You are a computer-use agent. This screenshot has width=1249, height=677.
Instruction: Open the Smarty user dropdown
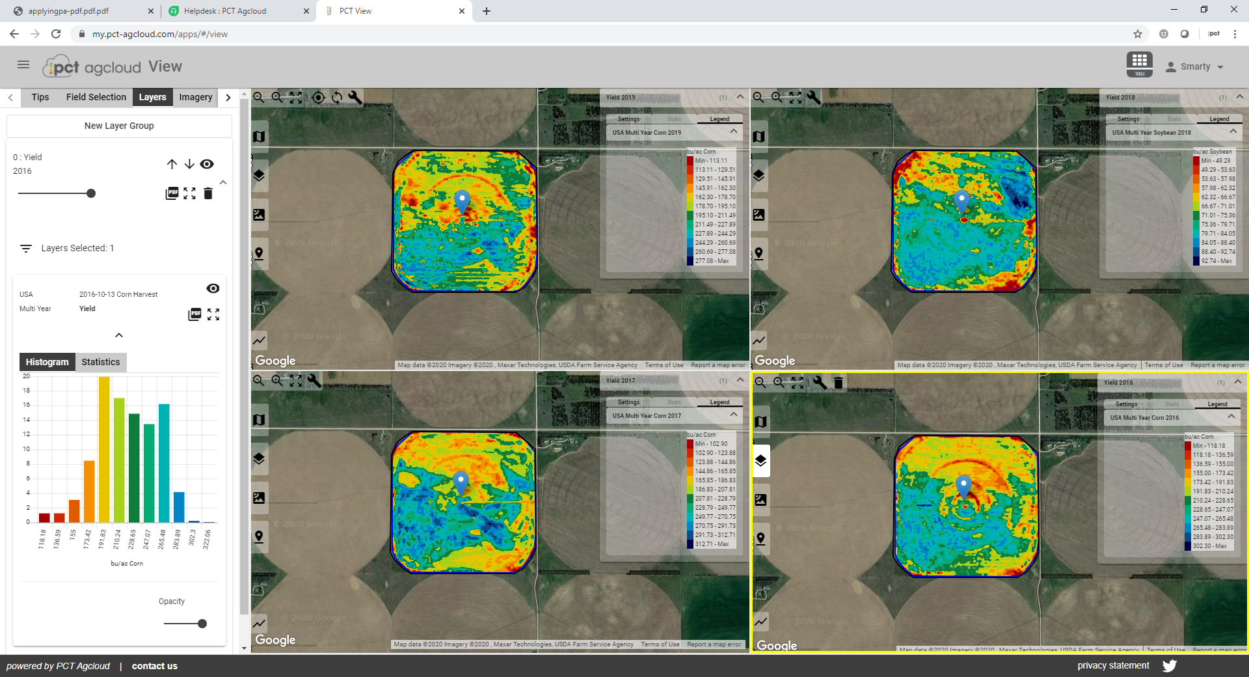[1195, 66]
